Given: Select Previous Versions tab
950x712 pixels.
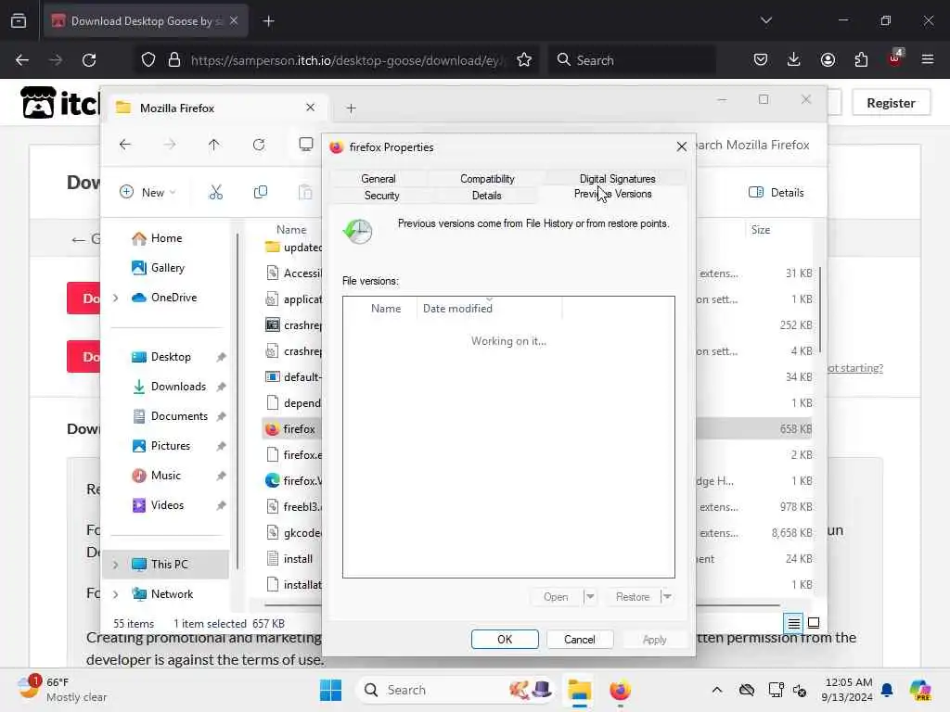Looking at the screenshot, I should 612,194.
